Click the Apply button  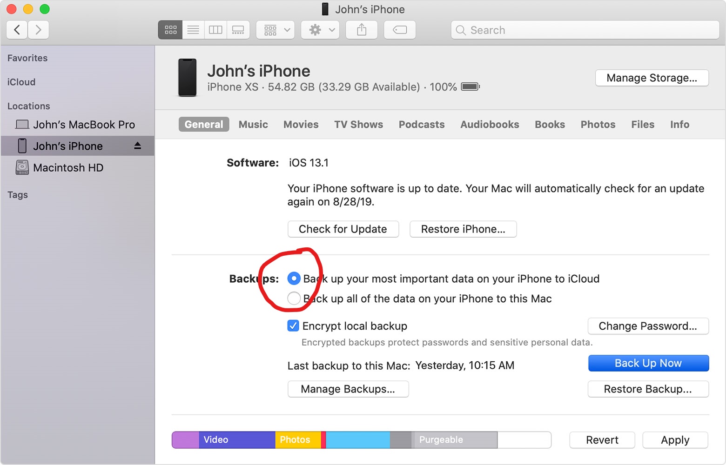pyautogui.click(x=675, y=440)
